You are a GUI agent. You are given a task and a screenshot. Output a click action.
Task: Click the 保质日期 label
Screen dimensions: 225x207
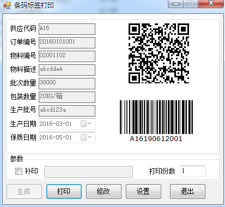[23, 137]
